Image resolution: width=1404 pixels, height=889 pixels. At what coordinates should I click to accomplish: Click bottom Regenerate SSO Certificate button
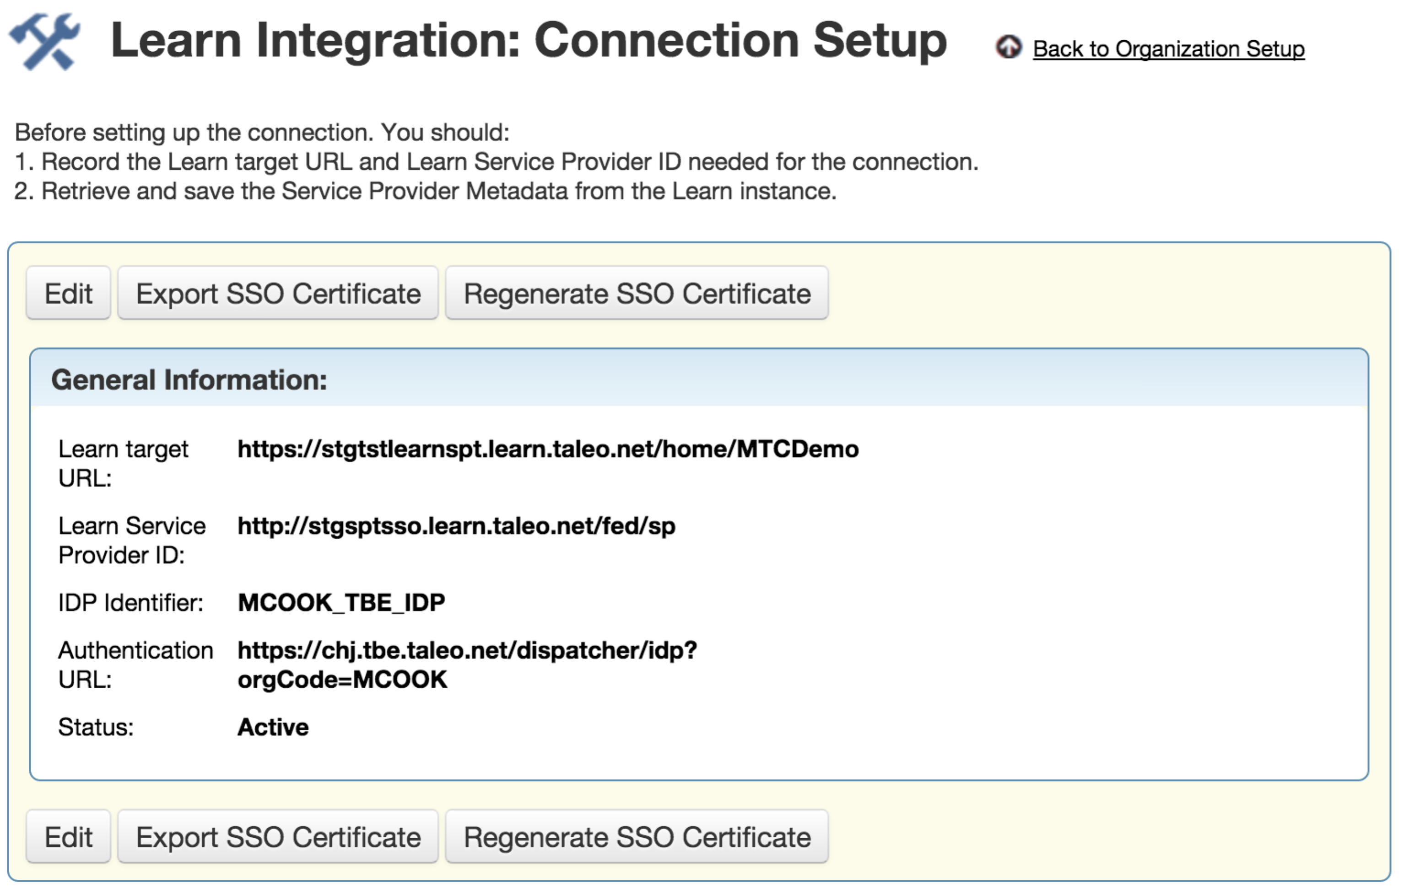pyautogui.click(x=637, y=836)
